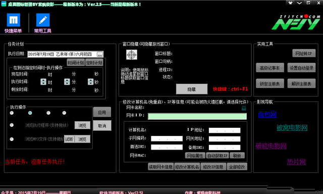Click the 刷新 button
Screen dimensions: 323x194
pos(237,156)
